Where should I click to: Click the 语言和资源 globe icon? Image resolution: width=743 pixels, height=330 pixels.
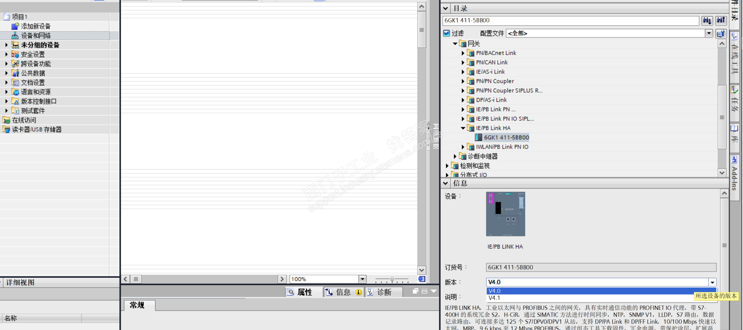click(15, 92)
